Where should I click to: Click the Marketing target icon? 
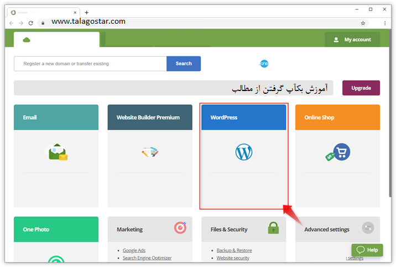click(x=180, y=228)
